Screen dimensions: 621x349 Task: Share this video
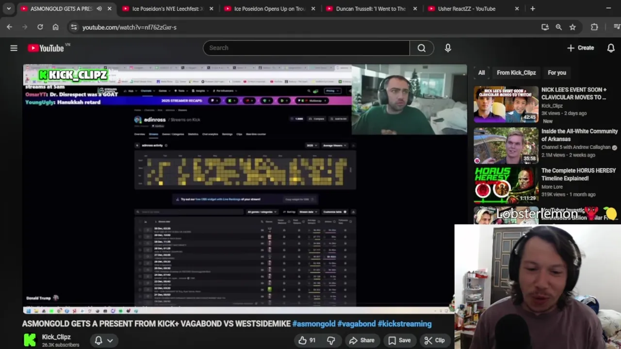pyautogui.click(x=362, y=340)
